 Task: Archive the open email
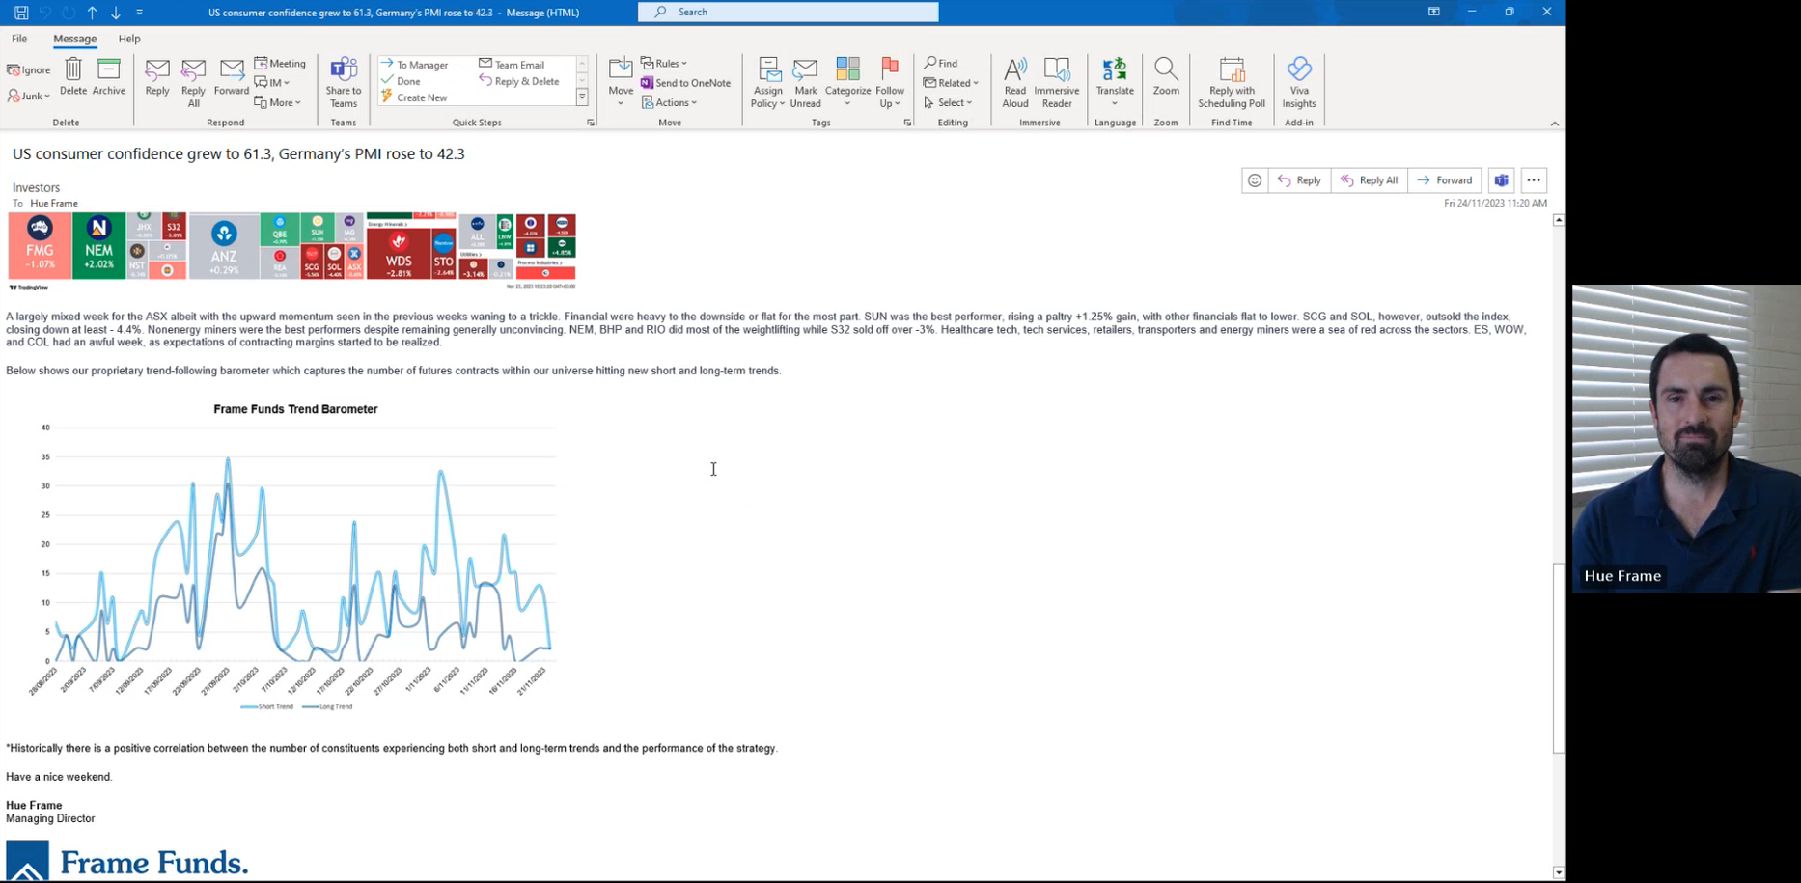[109, 77]
